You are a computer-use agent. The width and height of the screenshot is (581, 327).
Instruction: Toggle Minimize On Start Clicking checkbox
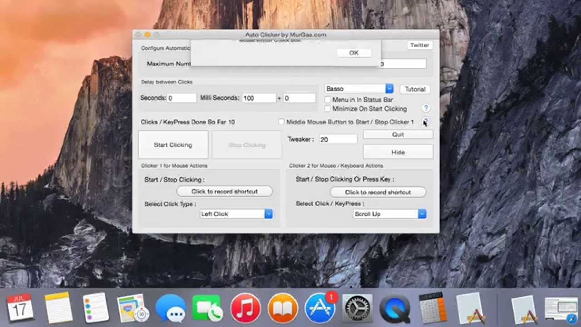click(x=328, y=109)
